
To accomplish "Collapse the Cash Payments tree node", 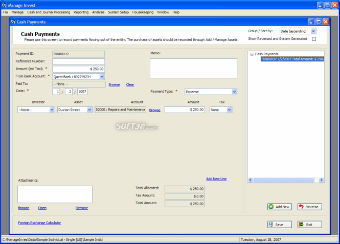I will tap(252, 54).
